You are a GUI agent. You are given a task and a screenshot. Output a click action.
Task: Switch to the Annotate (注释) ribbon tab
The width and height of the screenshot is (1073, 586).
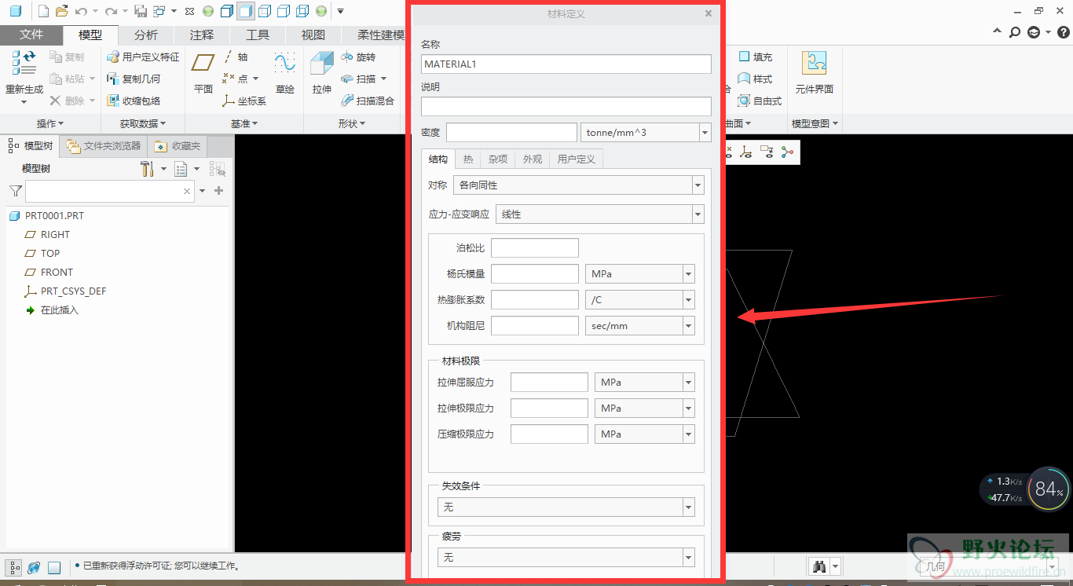click(x=202, y=35)
